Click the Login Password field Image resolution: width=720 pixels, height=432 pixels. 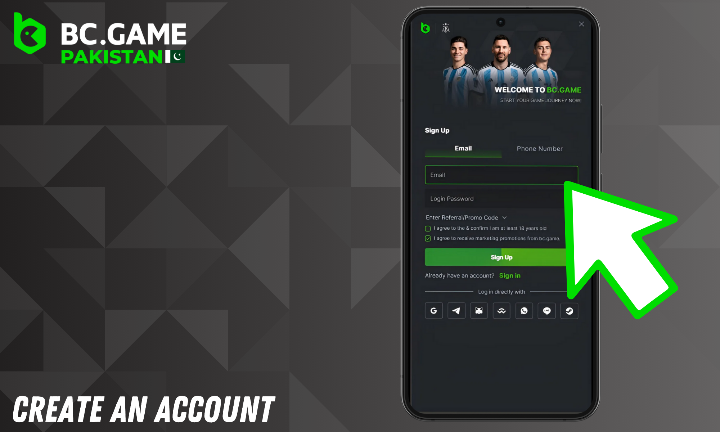coord(501,198)
